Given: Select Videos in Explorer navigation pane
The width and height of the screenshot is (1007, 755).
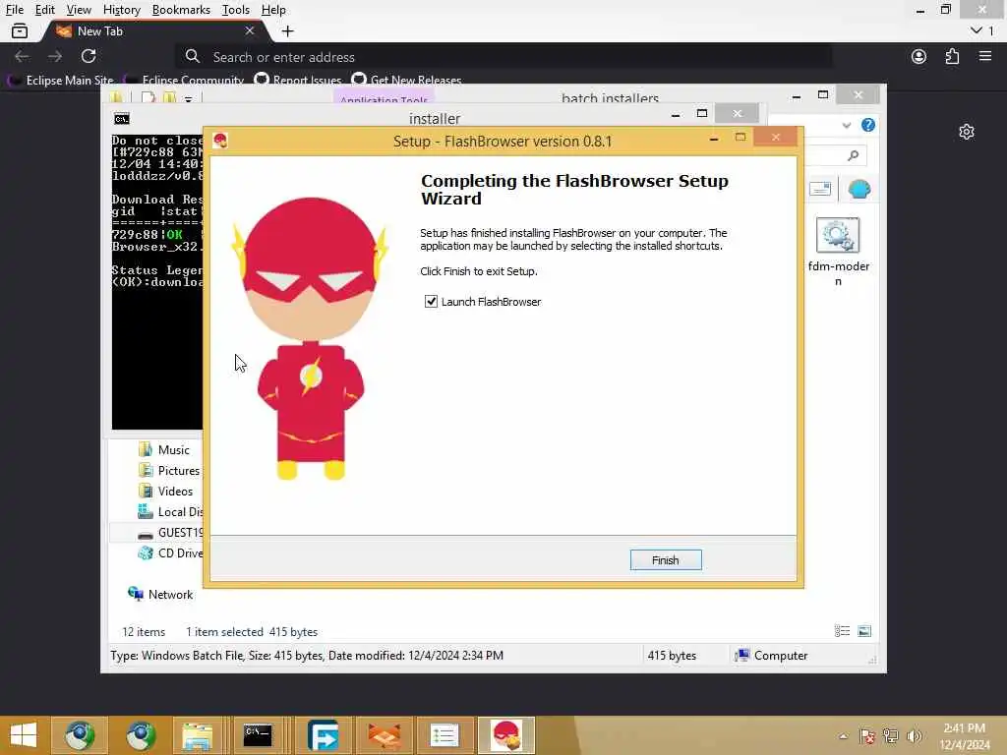Looking at the screenshot, I should pos(166,491).
